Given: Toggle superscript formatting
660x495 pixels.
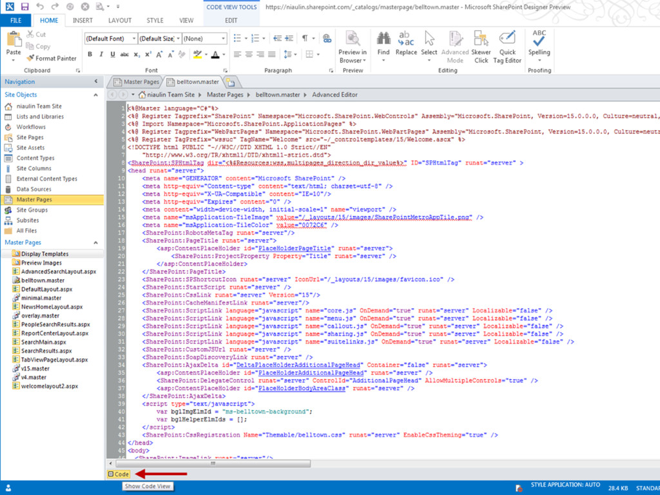Looking at the screenshot, I should point(148,54).
